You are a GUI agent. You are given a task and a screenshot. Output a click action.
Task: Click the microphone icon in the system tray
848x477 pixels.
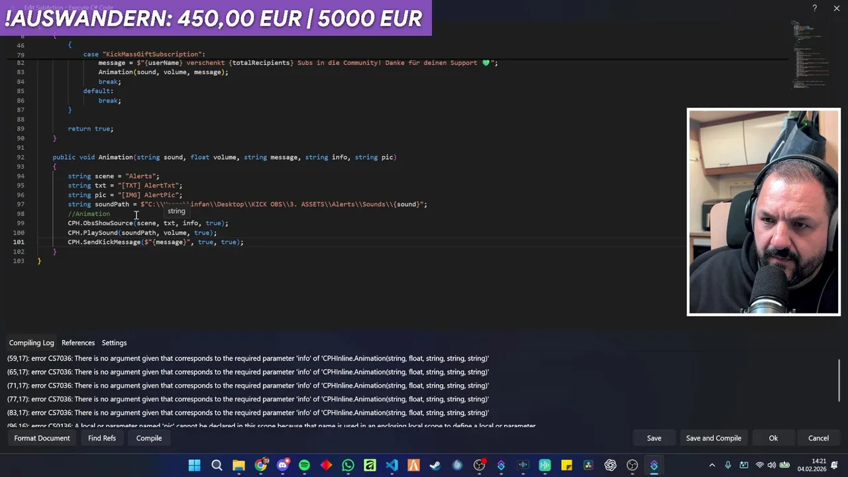(x=728, y=465)
